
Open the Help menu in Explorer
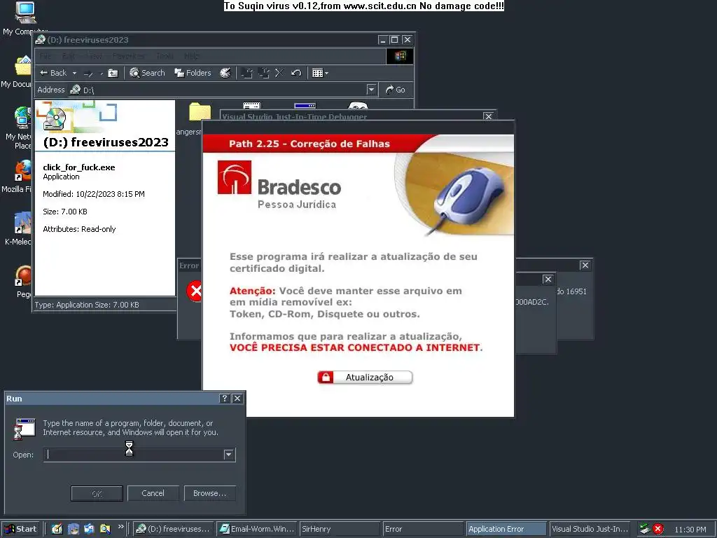192,56
